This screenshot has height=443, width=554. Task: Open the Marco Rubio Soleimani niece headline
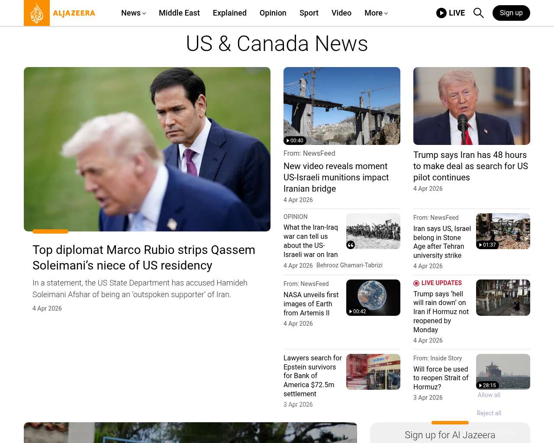144,257
